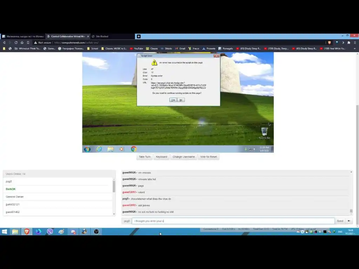Open the 'Whimsical: Think To...' bookmark folder

click(x=27, y=48)
